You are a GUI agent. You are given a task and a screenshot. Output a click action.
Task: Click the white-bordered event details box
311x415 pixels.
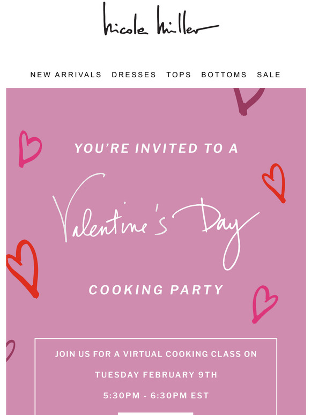coord(156,376)
